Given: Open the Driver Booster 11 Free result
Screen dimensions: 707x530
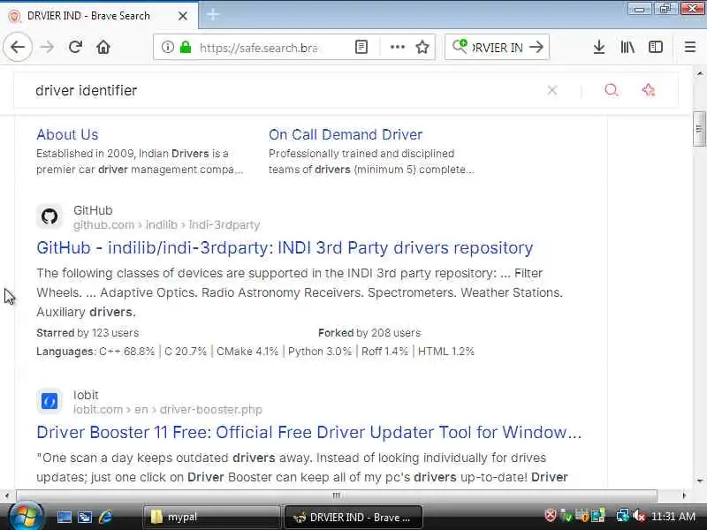Looking at the screenshot, I should tap(308, 432).
